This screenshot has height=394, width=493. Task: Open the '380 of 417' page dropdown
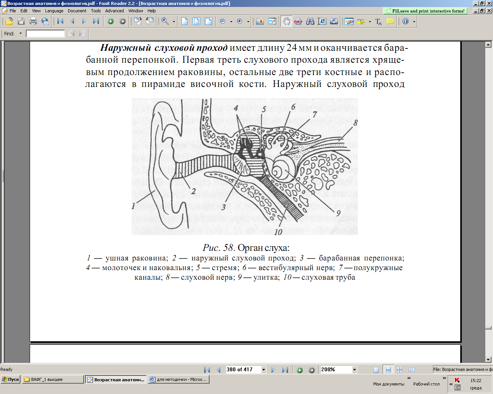point(264,370)
